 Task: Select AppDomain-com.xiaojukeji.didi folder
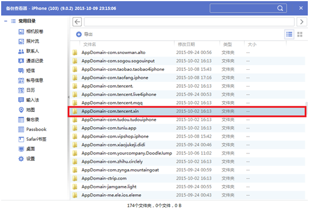pos(188,145)
